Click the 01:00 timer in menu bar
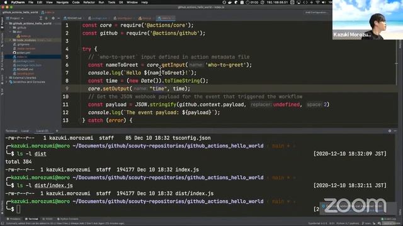This screenshot has height=226, width=403. [252, 3]
